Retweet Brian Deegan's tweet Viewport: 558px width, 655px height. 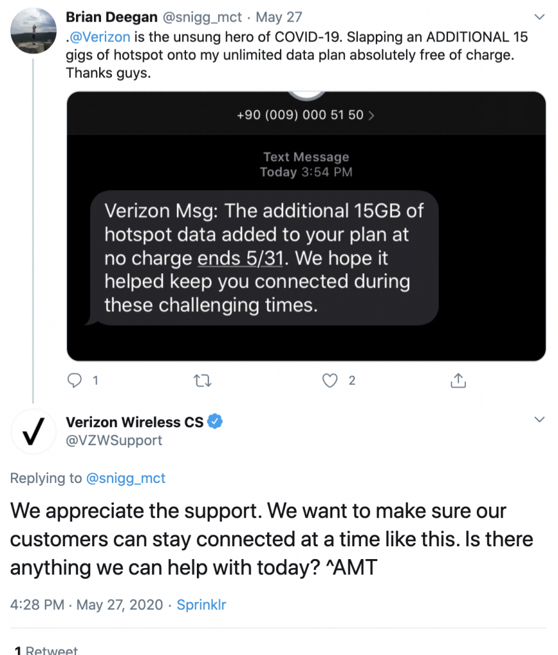pyautogui.click(x=203, y=381)
